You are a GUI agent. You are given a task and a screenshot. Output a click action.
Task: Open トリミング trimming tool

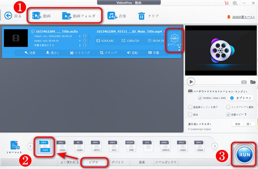[x=80, y=53]
